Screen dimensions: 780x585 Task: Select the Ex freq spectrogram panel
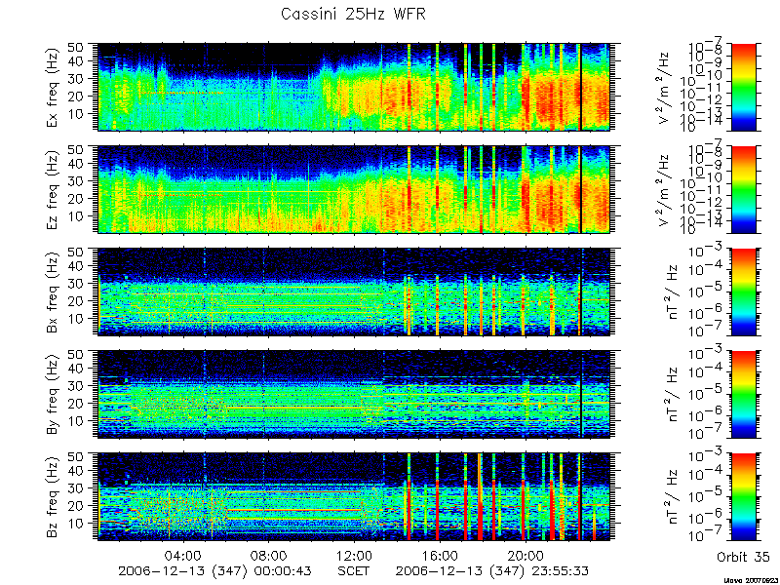(354, 87)
